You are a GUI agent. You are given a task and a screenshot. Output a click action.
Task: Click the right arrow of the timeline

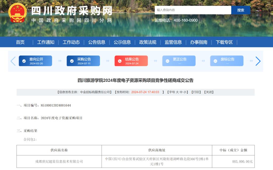pyautogui.click(x=258, y=61)
